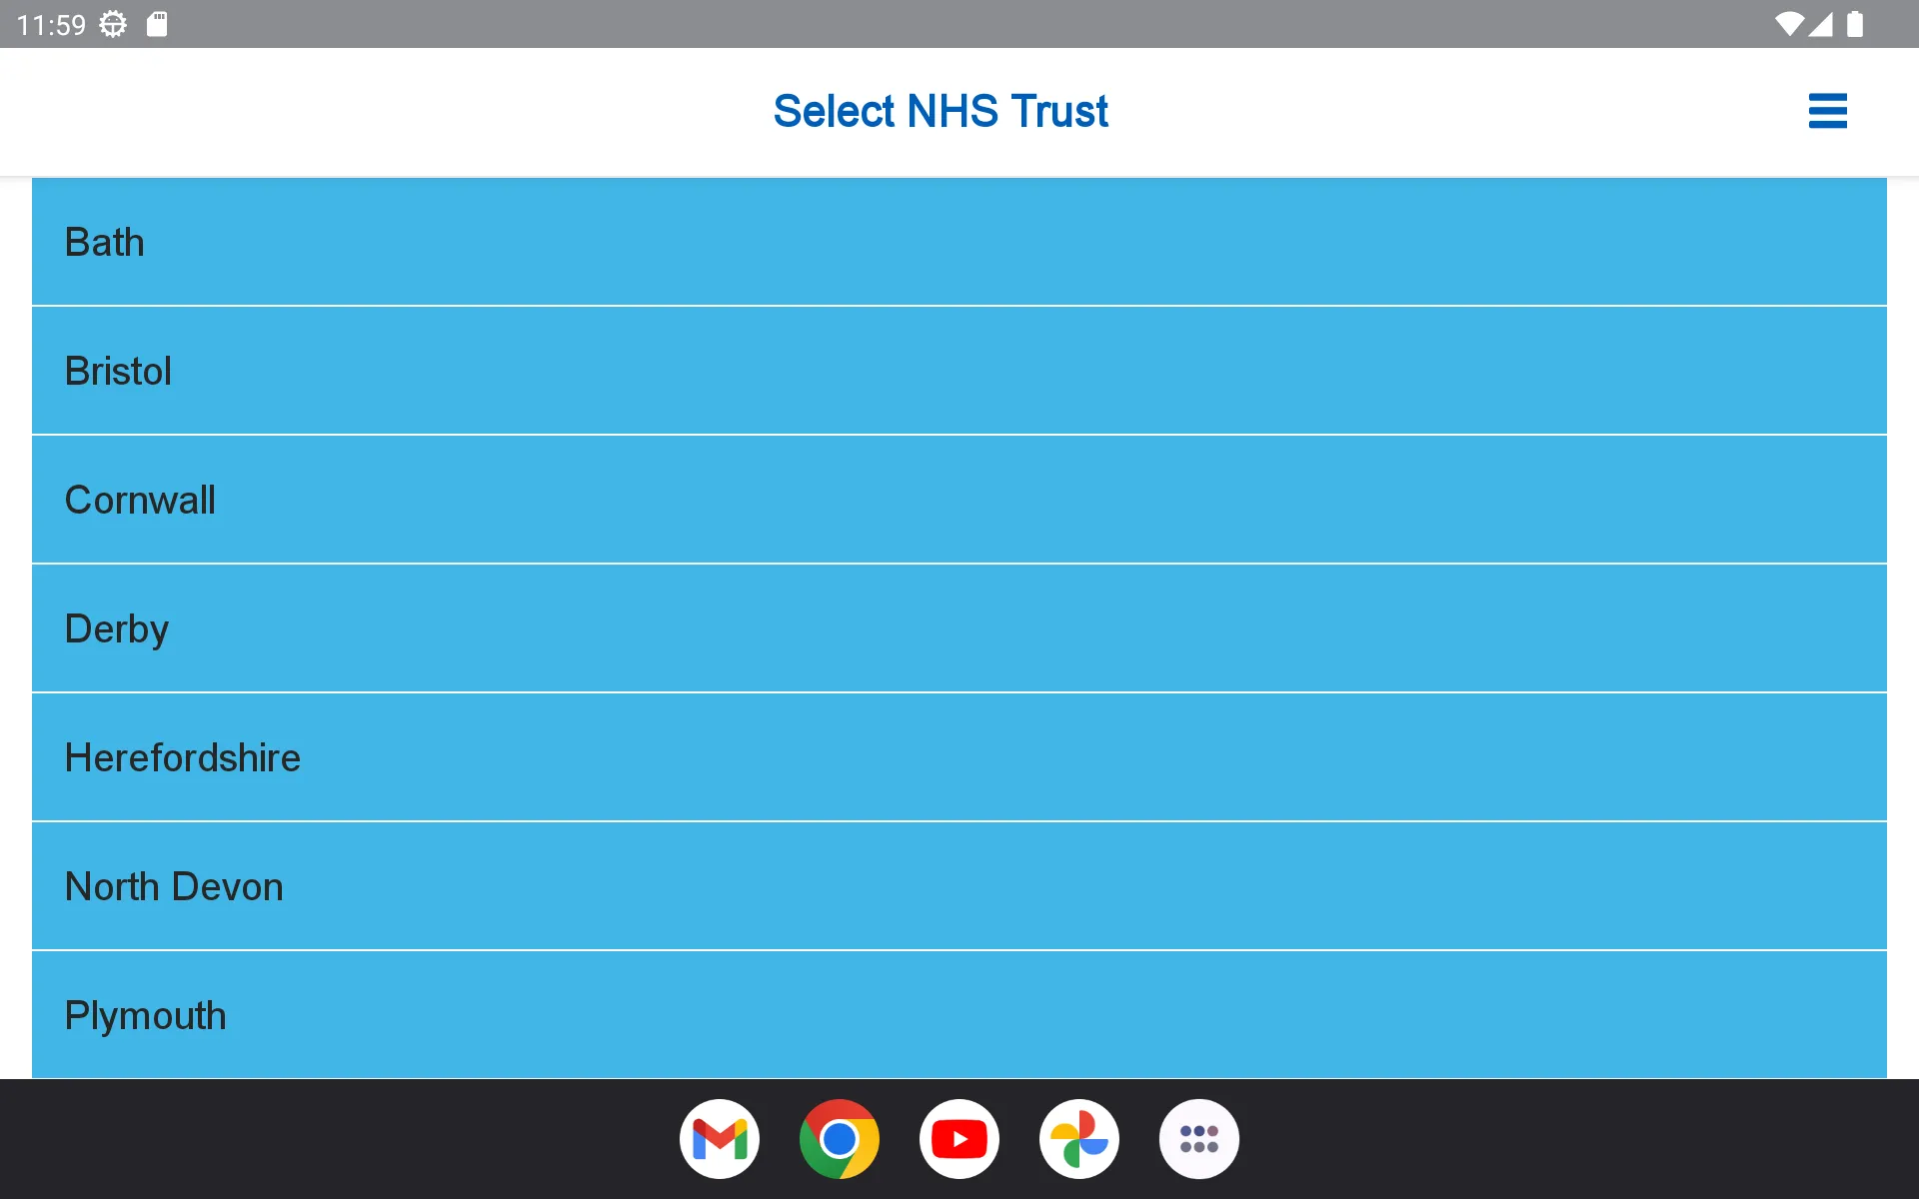
Task: Select Herefordshire NHS Trust
Action: click(959, 757)
